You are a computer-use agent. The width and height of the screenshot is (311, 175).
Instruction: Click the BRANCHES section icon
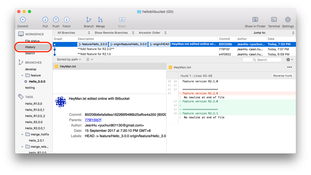(x=21, y=62)
